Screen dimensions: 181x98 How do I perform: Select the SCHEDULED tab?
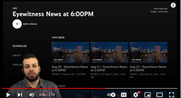(19, 46)
